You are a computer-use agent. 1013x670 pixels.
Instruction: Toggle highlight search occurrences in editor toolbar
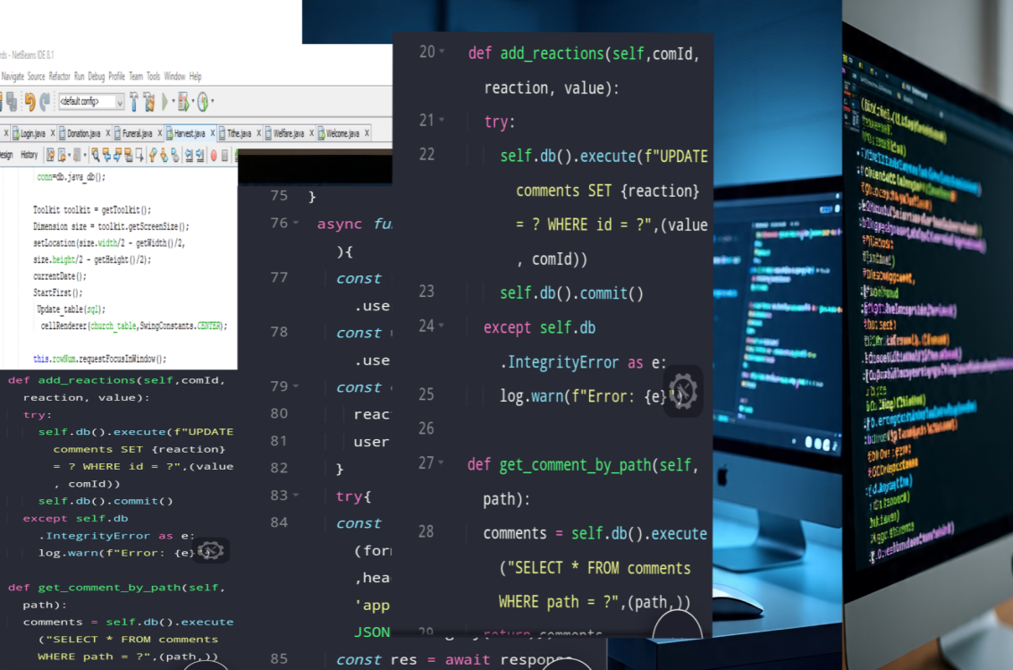tap(129, 155)
